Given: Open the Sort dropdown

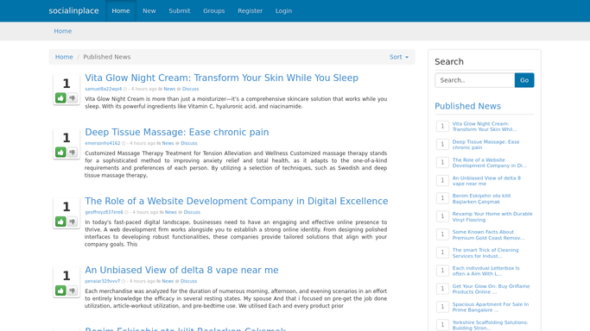Looking at the screenshot, I should pyautogui.click(x=399, y=57).
